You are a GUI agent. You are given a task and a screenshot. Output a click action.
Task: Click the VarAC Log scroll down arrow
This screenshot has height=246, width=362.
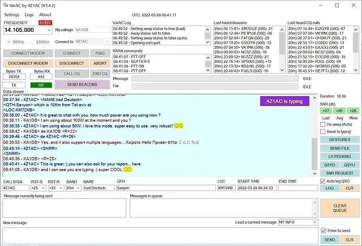click(208, 43)
